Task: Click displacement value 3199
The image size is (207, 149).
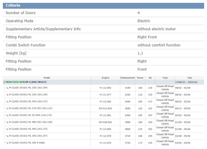Action: pos(128,88)
